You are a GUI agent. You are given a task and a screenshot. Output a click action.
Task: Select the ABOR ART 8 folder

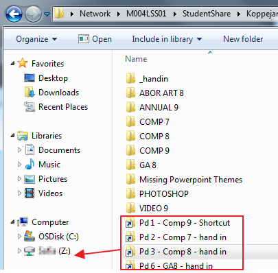[x=161, y=93]
